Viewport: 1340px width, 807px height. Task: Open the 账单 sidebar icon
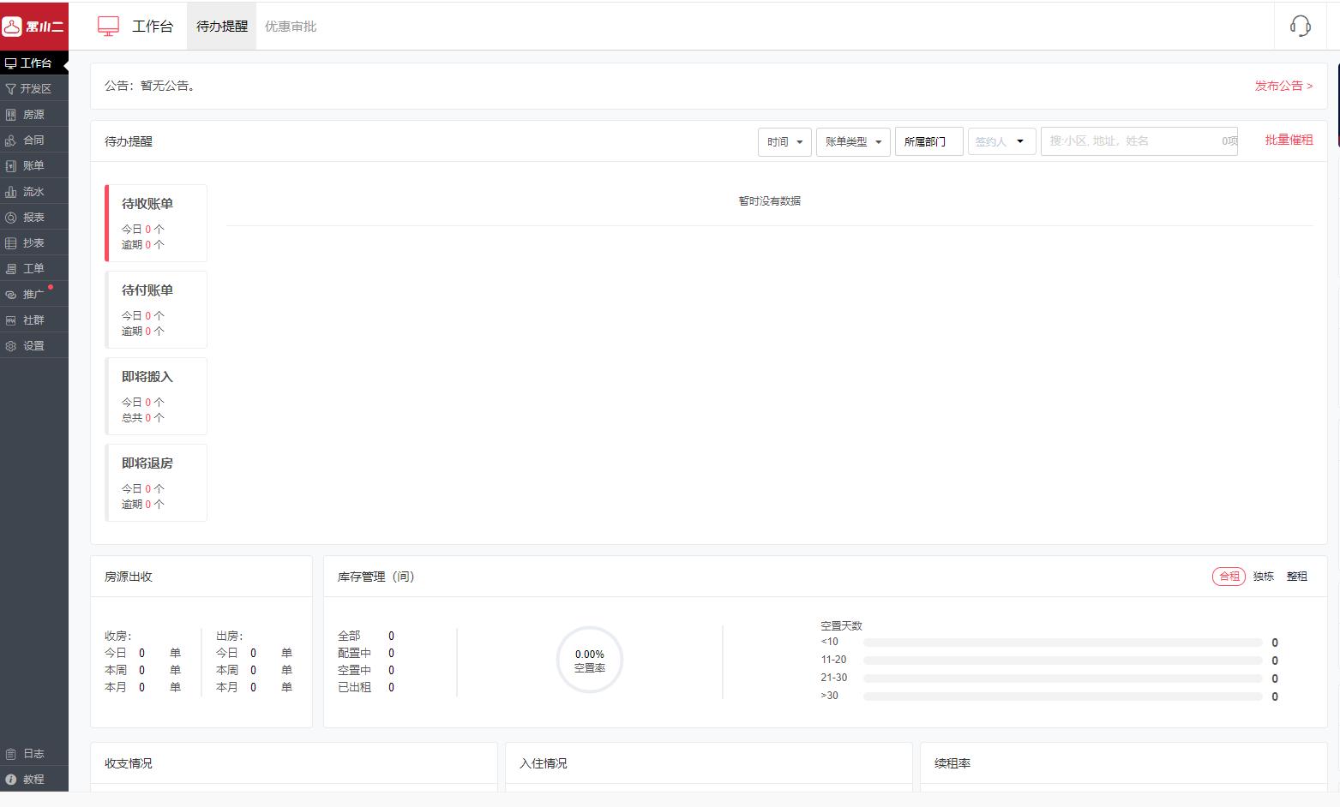(x=34, y=165)
